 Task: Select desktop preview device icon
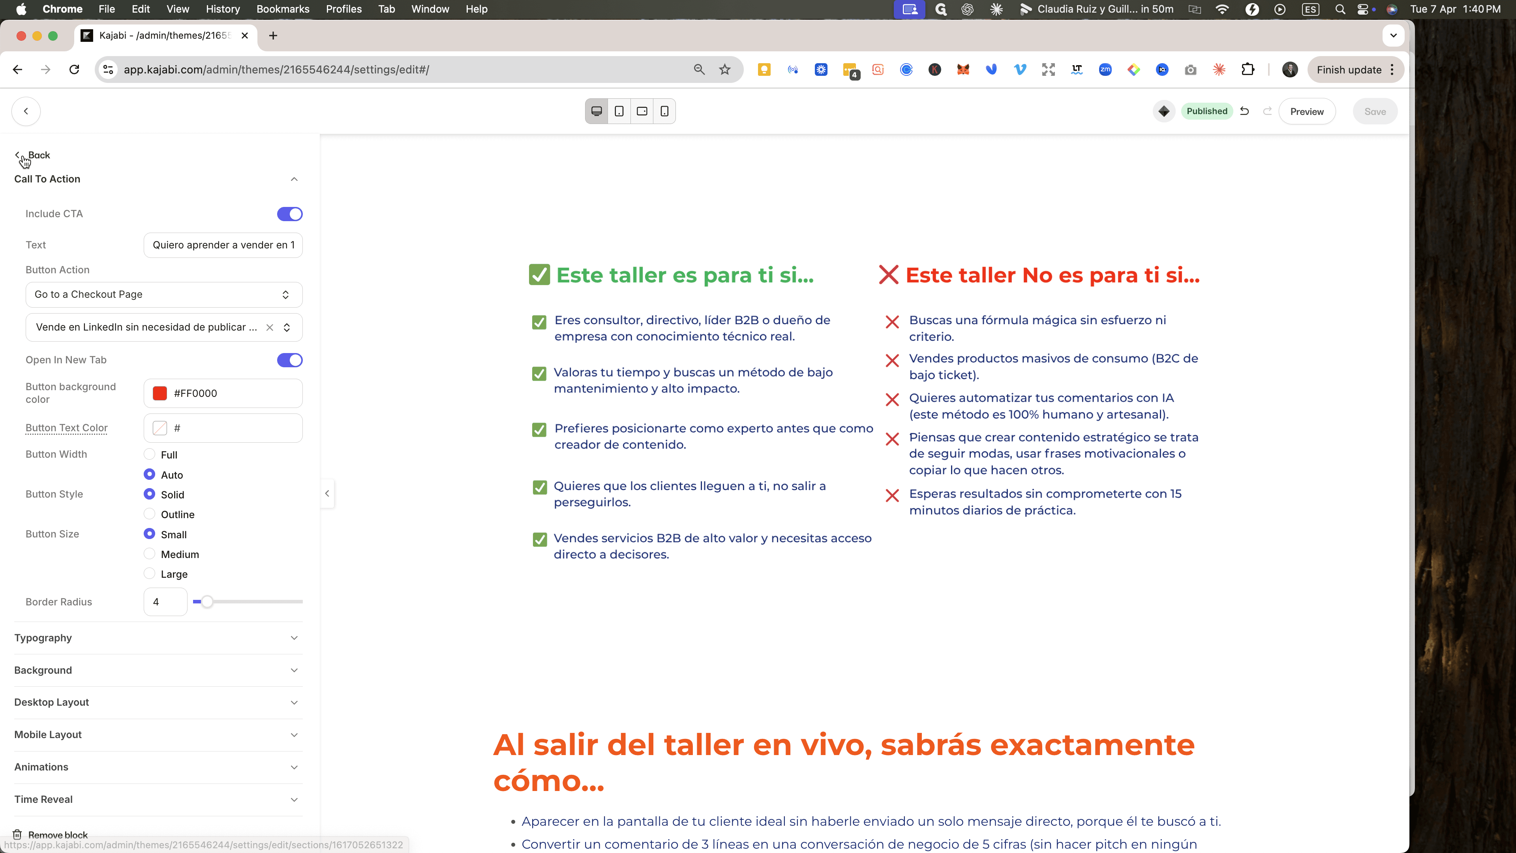point(596,111)
